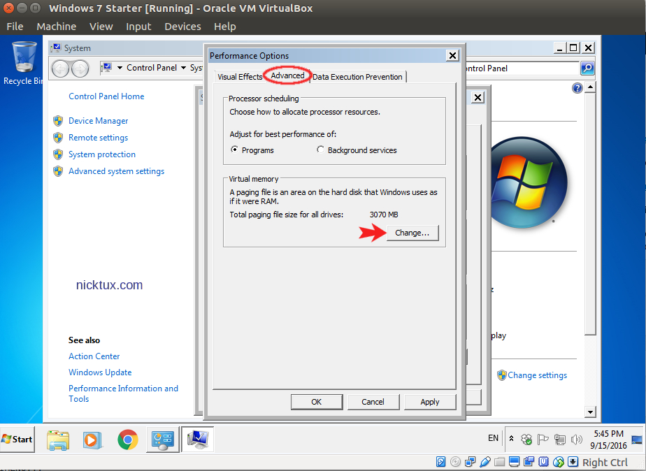Click the Change... virtual memory button
This screenshot has height=471, width=646.
pos(412,233)
